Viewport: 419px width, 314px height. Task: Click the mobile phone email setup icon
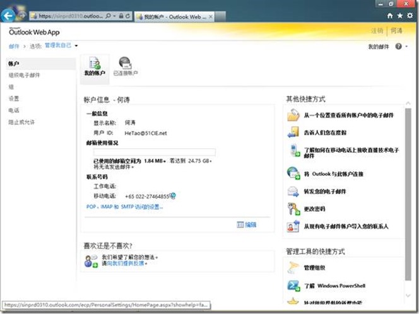coord(295,151)
